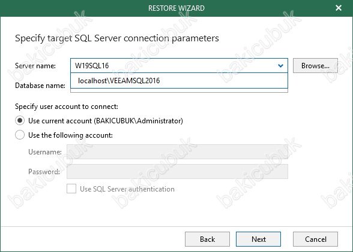The image size is (353, 252).
Task: Click the Database name: label
Action: pos(40,86)
